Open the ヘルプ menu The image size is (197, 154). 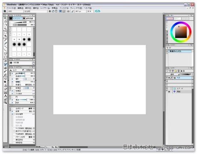[x=88, y=8]
